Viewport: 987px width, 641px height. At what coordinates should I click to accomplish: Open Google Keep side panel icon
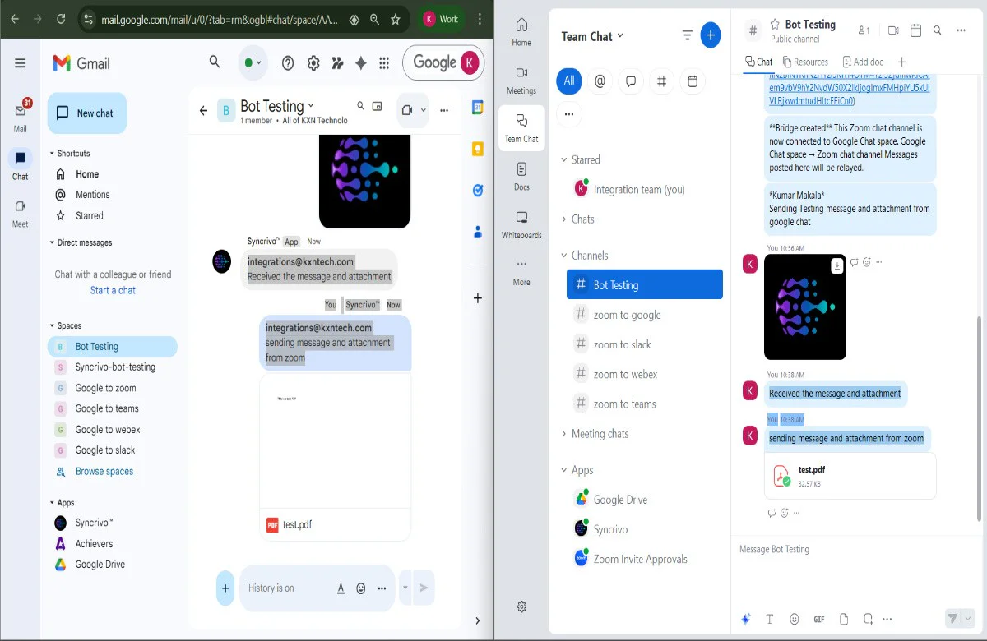coord(477,149)
